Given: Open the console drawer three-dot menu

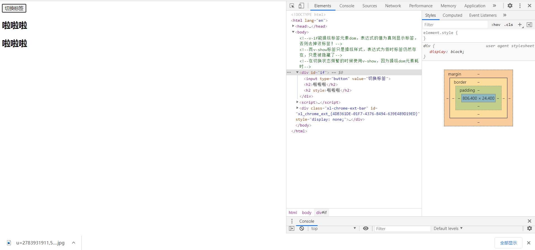Looking at the screenshot, I should [292, 221].
